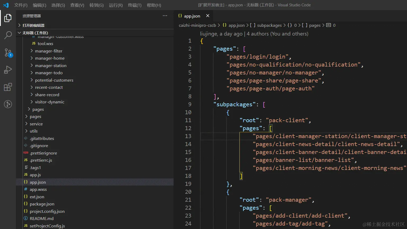
Task: Click "pages/add-tag/add-tag" on line 24
Action: (290, 224)
